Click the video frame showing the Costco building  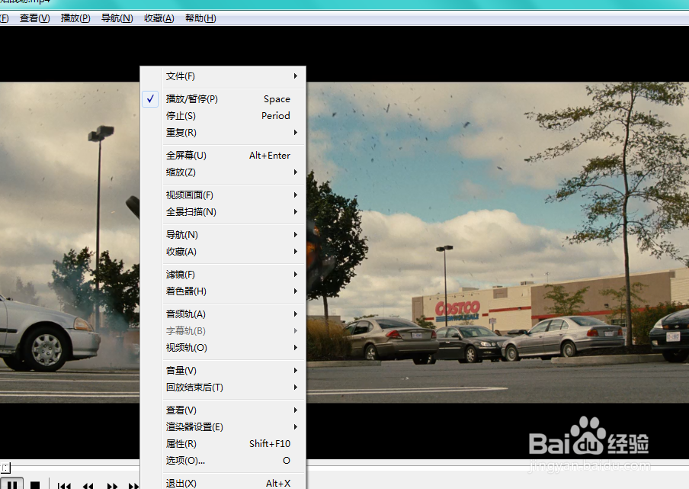(x=498, y=243)
